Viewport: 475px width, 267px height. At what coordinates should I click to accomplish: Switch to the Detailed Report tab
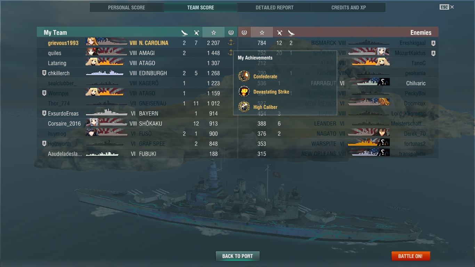tap(274, 7)
